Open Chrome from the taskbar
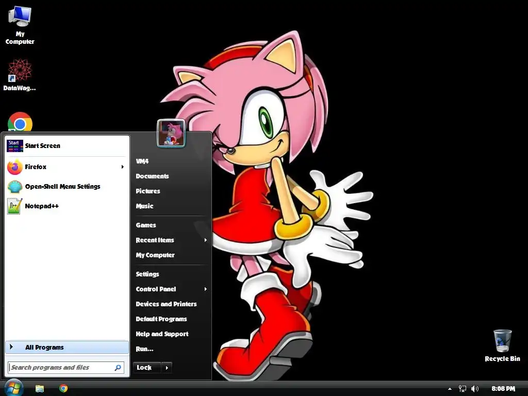 coord(63,388)
